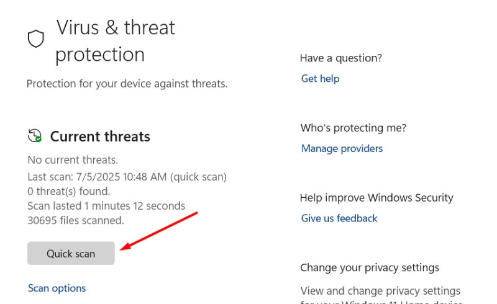
Task: Start a Quick scan
Action: click(x=71, y=253)
